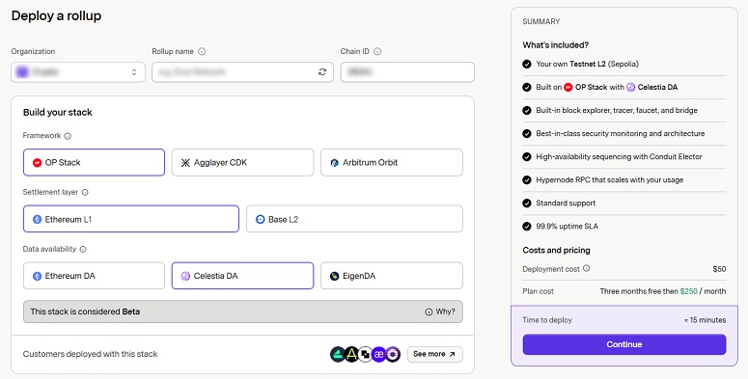
Task: Click checkmark beside High-availability sequencing
Action: pos(527,157)
